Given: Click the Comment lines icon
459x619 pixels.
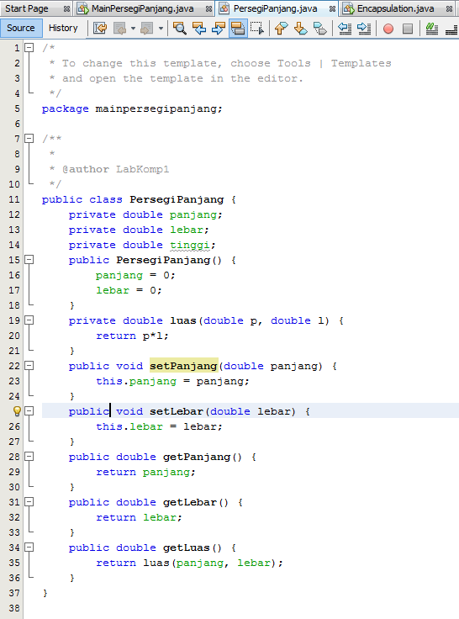Looking at the screenshot, I should tap(432, 28).
